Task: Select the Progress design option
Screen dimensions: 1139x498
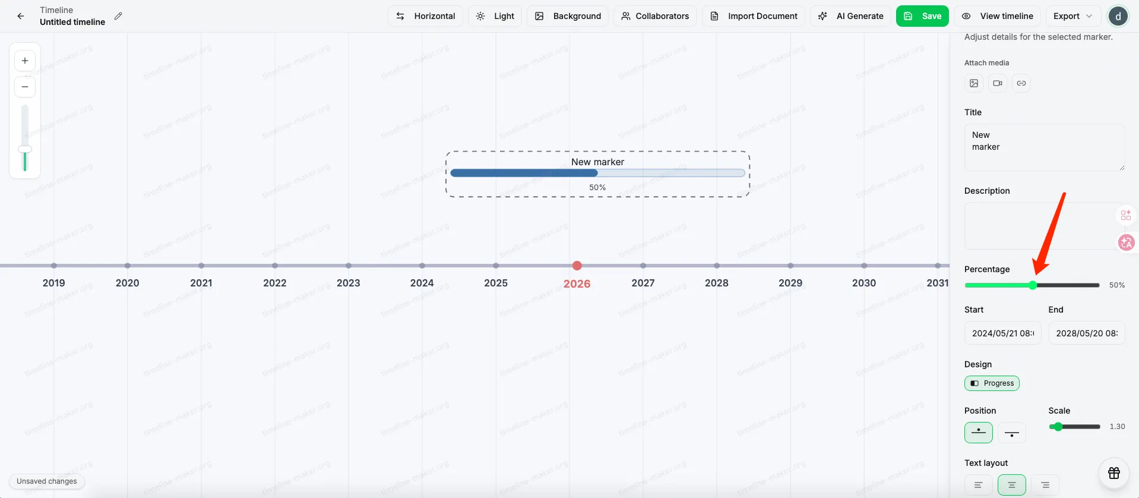Action: click(992, 383)
